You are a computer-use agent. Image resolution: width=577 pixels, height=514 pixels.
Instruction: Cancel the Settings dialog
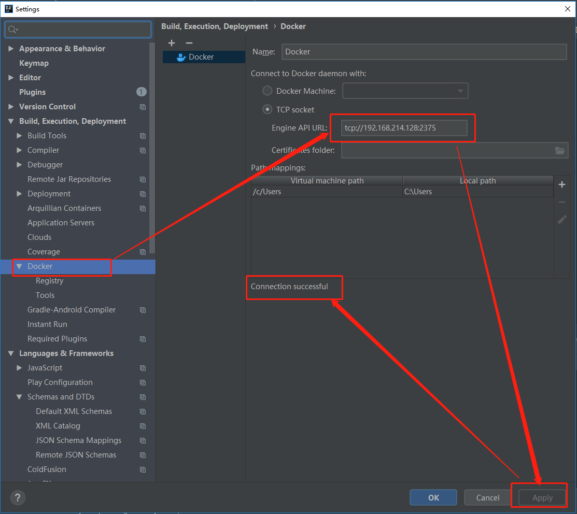(x=488, y=498)
